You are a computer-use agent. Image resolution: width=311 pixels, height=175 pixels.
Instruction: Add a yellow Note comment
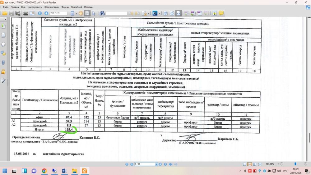[x=221, y=13]
